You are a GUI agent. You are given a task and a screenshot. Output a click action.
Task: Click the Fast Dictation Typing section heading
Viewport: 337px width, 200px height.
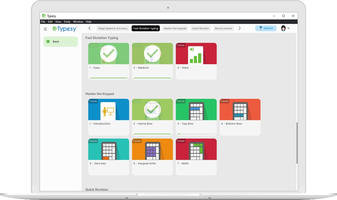click(102, 38)
